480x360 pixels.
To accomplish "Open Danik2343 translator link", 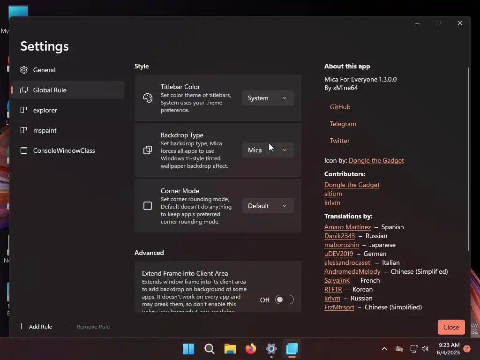I will pyautogui.click(x=339, y=236).
